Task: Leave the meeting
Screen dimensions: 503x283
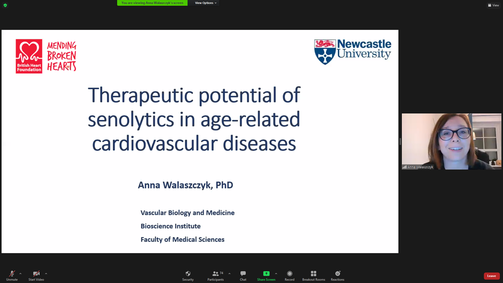Action: [492, 276]
